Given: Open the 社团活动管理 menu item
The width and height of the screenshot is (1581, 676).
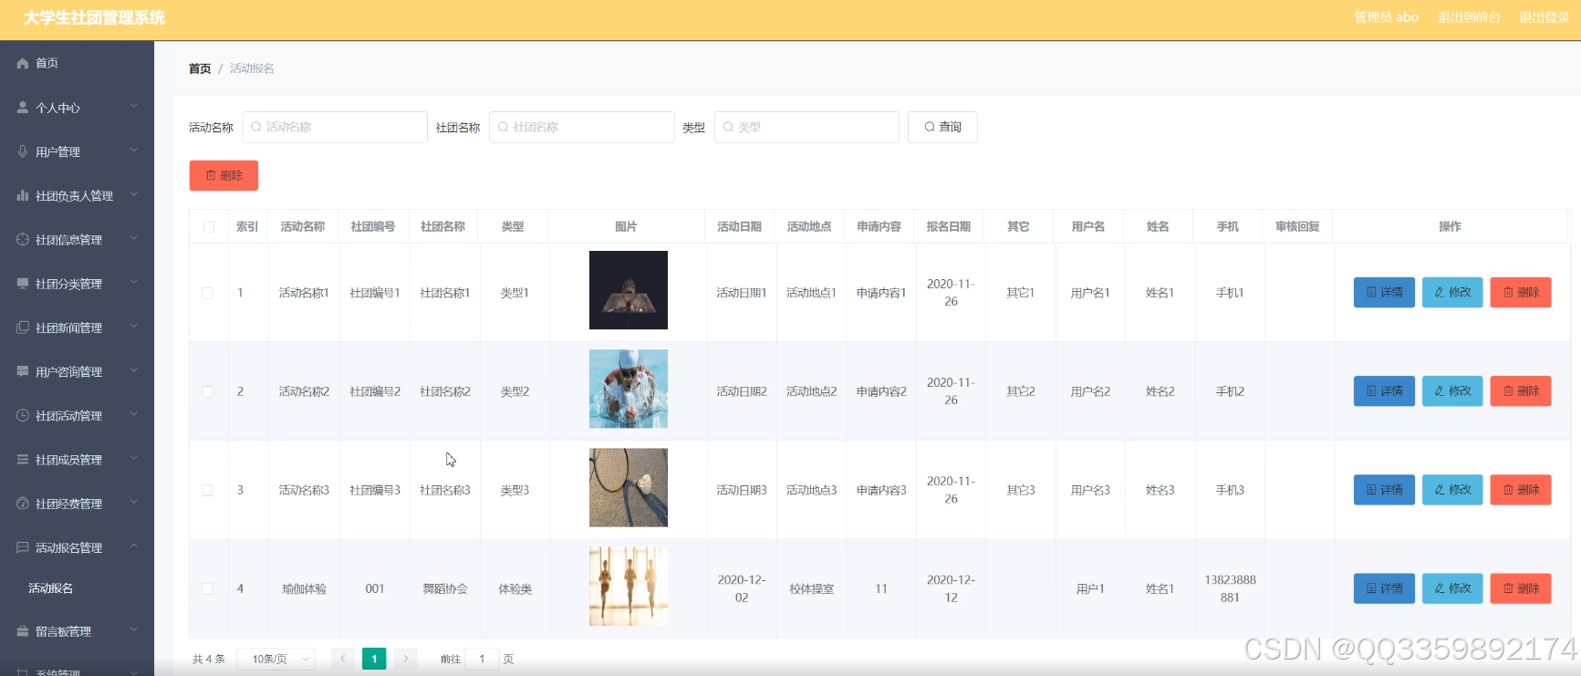Looking at the screenshot, I should 77,415.
